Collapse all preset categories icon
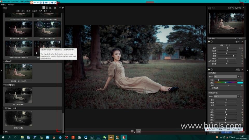This screenshot has width=249, height=140. 55,8
